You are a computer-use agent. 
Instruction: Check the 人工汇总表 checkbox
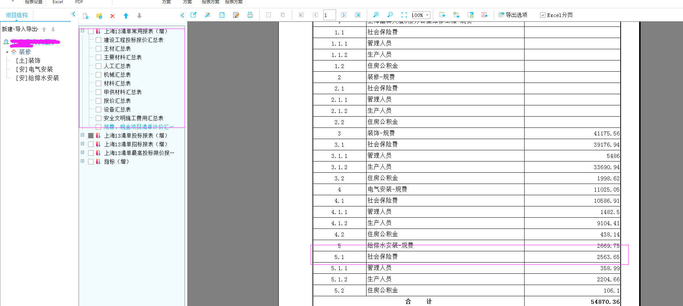point(98,66)
